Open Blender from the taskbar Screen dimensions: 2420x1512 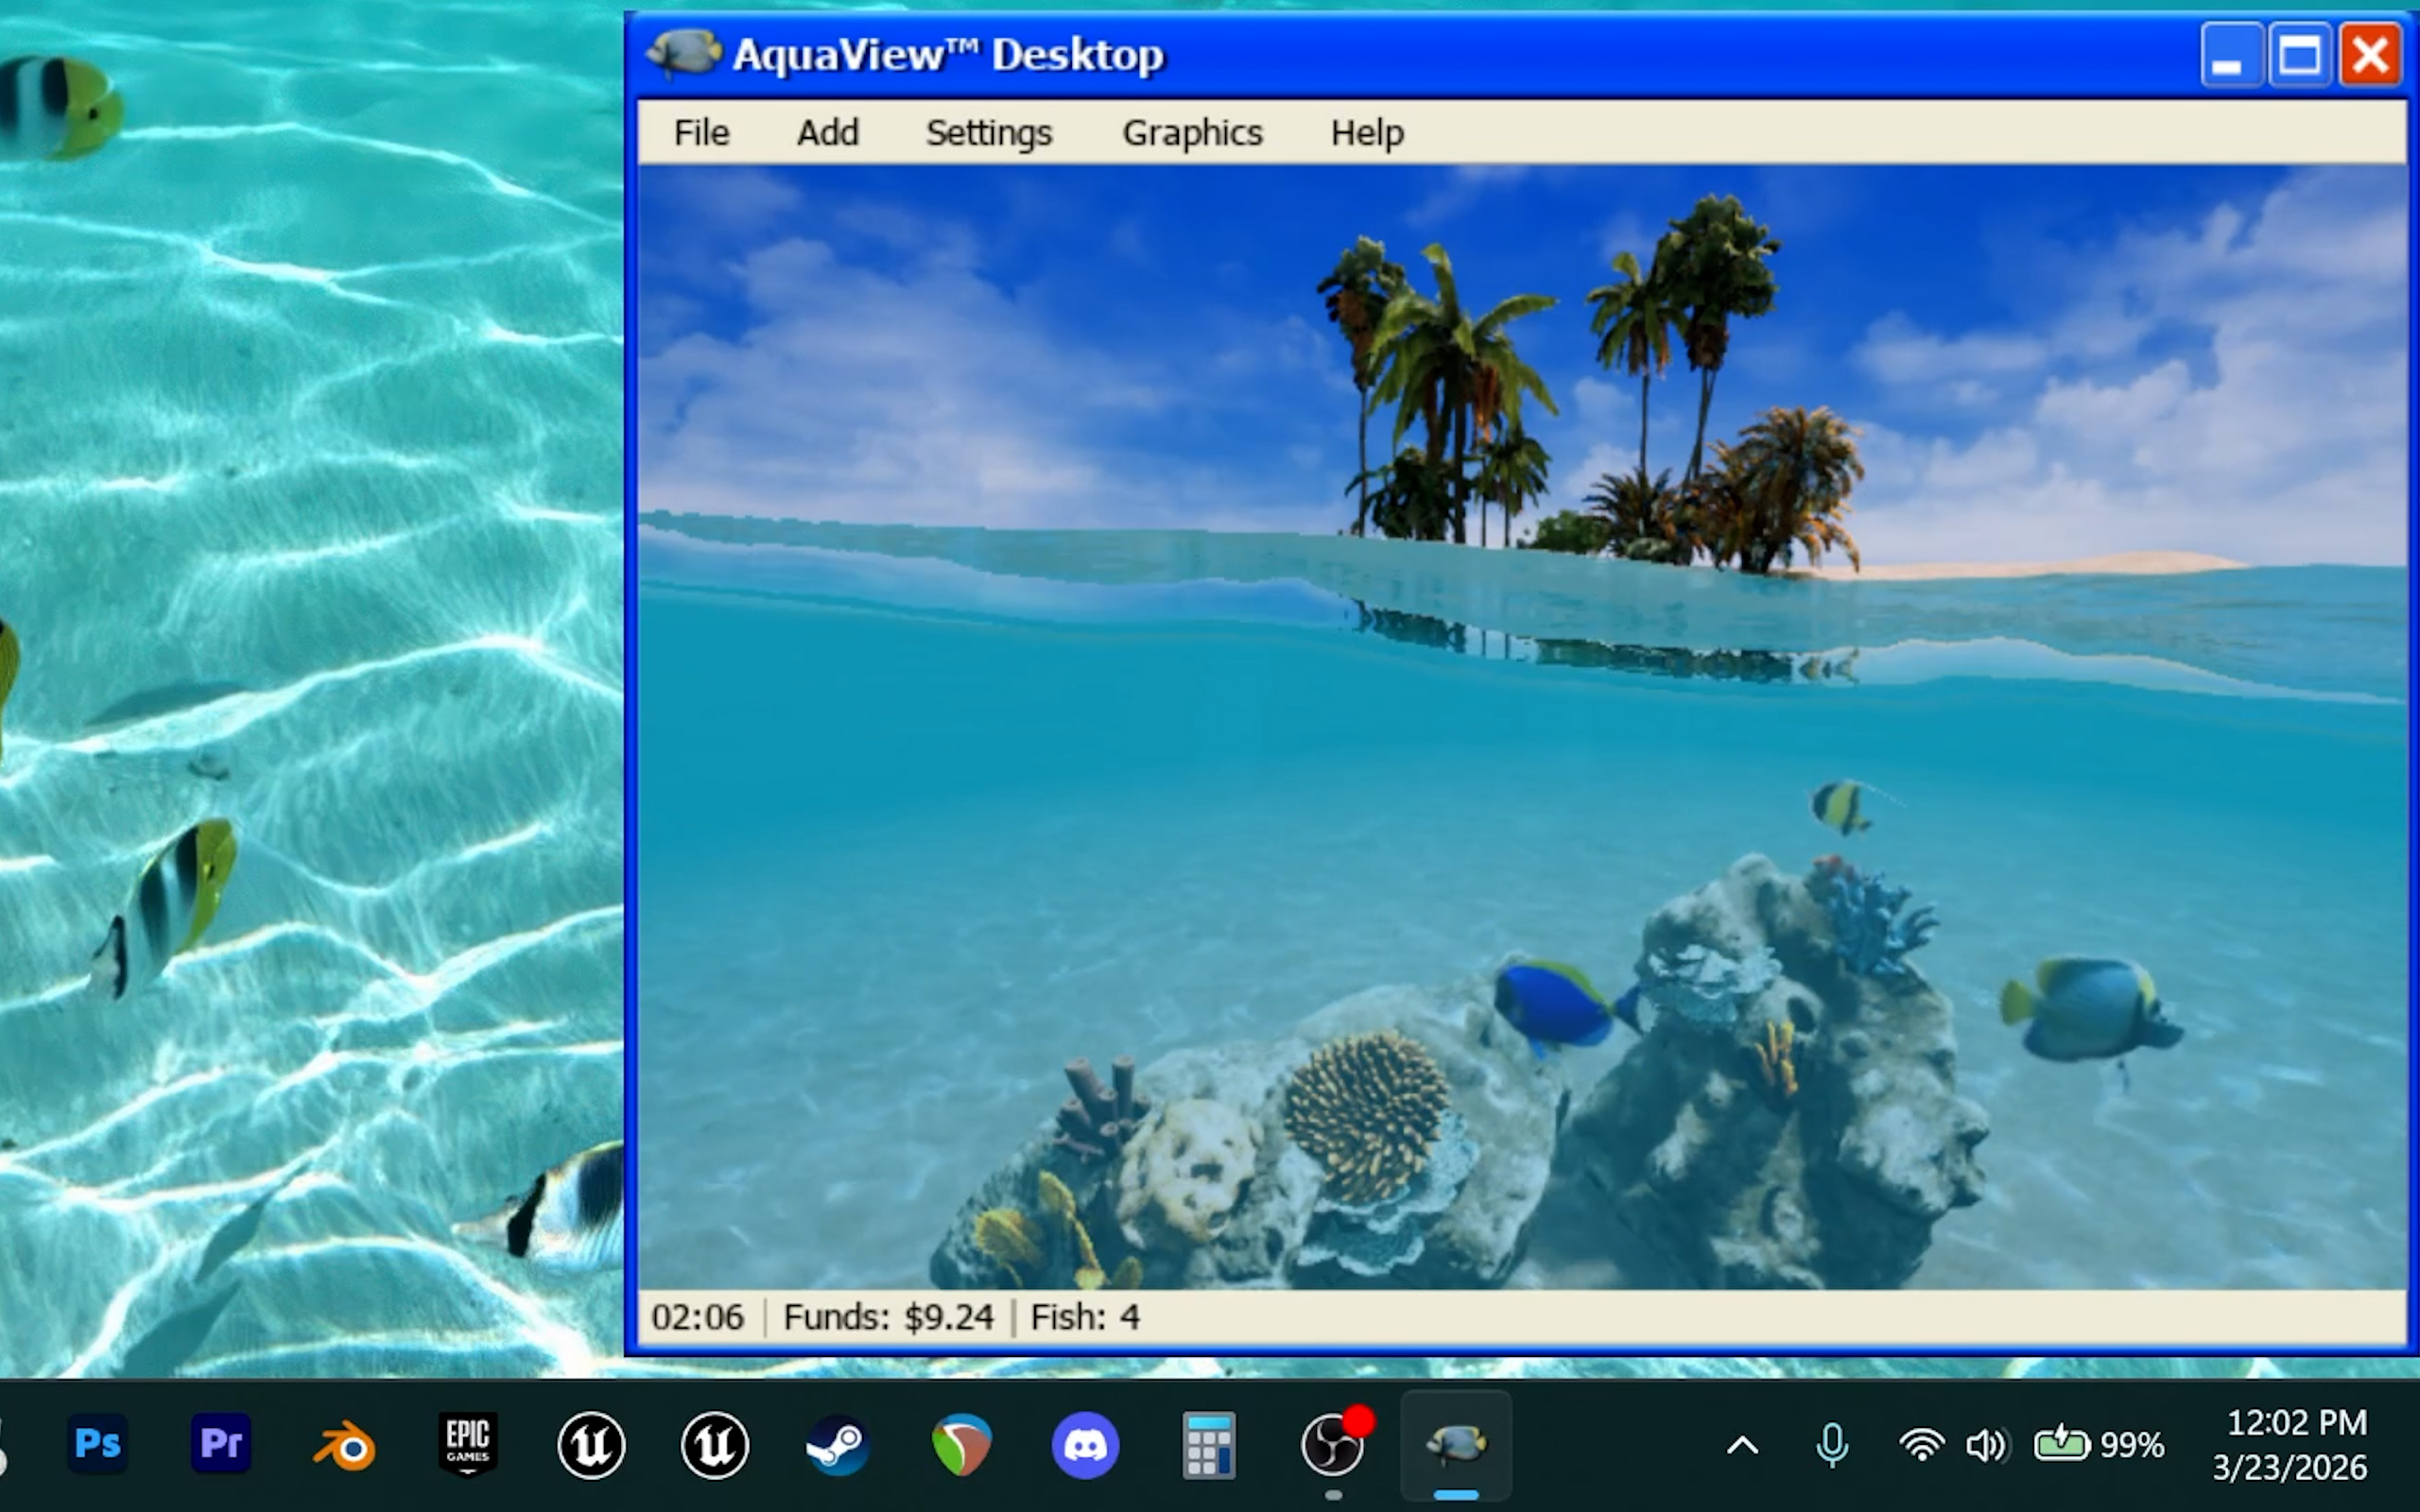[345, 1446]
